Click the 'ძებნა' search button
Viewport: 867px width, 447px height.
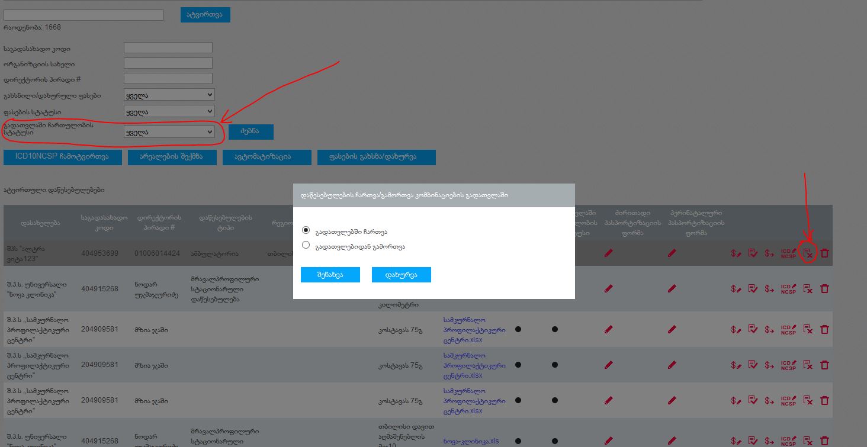coord(250,131)
